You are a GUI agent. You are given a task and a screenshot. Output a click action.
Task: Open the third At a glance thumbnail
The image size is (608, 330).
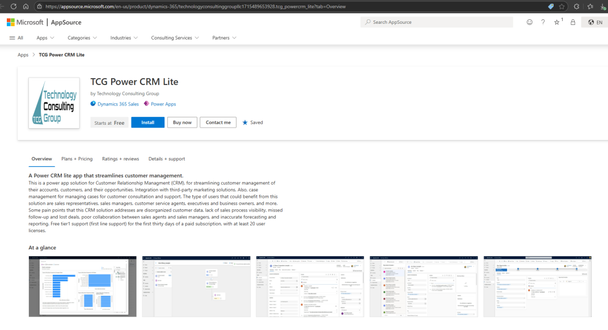[310, 286]
